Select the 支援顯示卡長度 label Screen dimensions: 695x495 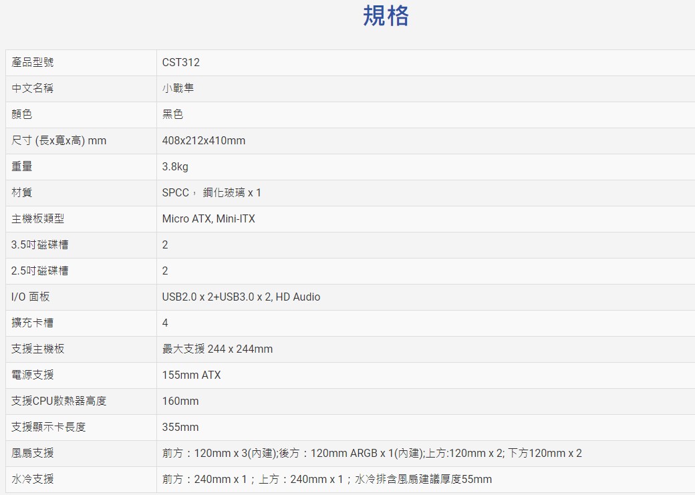tap(48, 428)
